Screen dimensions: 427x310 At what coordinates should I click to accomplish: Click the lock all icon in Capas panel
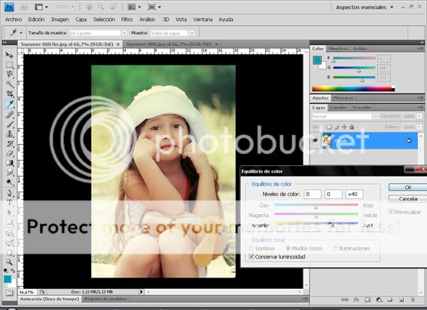(352, 127)
